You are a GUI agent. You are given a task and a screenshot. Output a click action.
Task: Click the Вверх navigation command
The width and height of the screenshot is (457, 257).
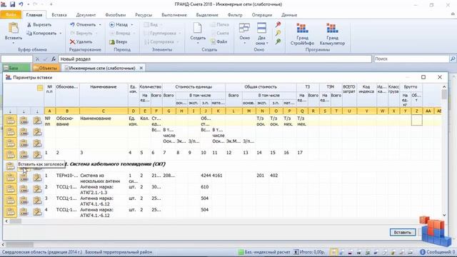pyautogui.click(x=118, y=42)
